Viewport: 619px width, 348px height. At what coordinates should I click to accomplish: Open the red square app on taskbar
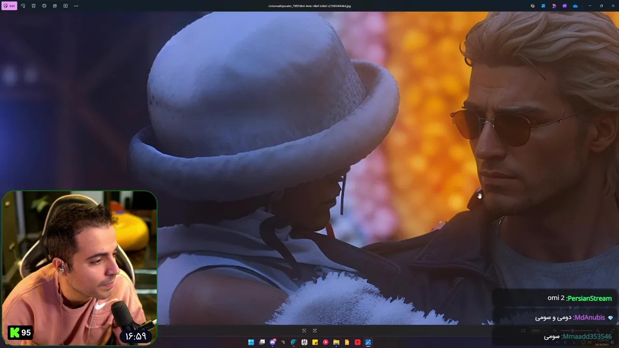click(x=357, y=342)
